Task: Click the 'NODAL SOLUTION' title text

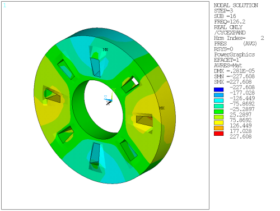Action: point(236,5)
